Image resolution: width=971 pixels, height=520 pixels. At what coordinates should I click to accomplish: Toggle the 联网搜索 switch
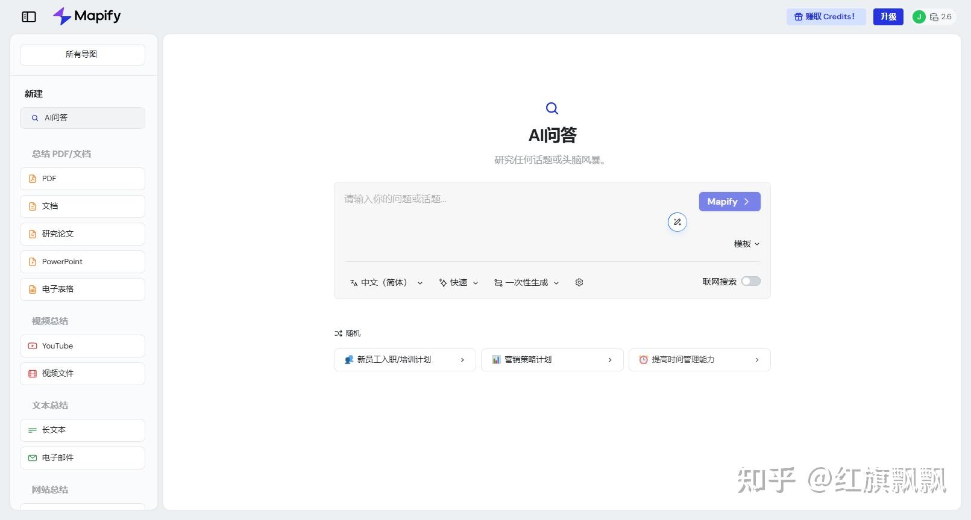[x=751, y=281]
